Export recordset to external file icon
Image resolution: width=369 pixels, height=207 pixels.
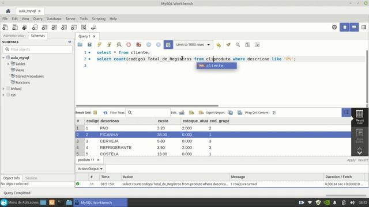pyautogui.click(x=231, y=113)
